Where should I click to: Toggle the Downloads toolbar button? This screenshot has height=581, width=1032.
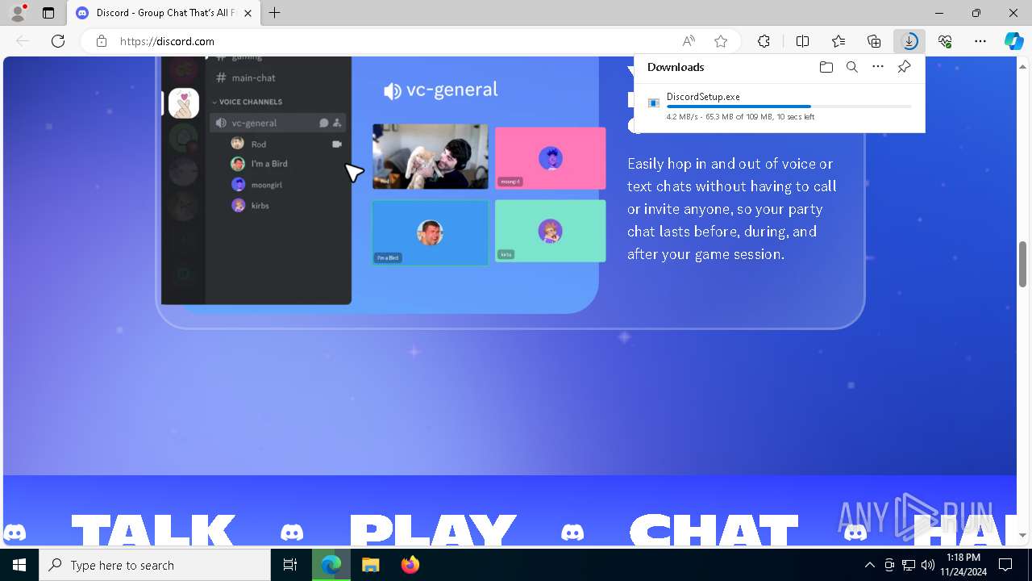(909, 41)
